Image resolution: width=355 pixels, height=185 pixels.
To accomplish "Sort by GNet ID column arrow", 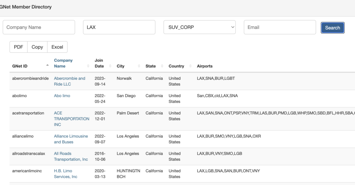I will 47,66.
